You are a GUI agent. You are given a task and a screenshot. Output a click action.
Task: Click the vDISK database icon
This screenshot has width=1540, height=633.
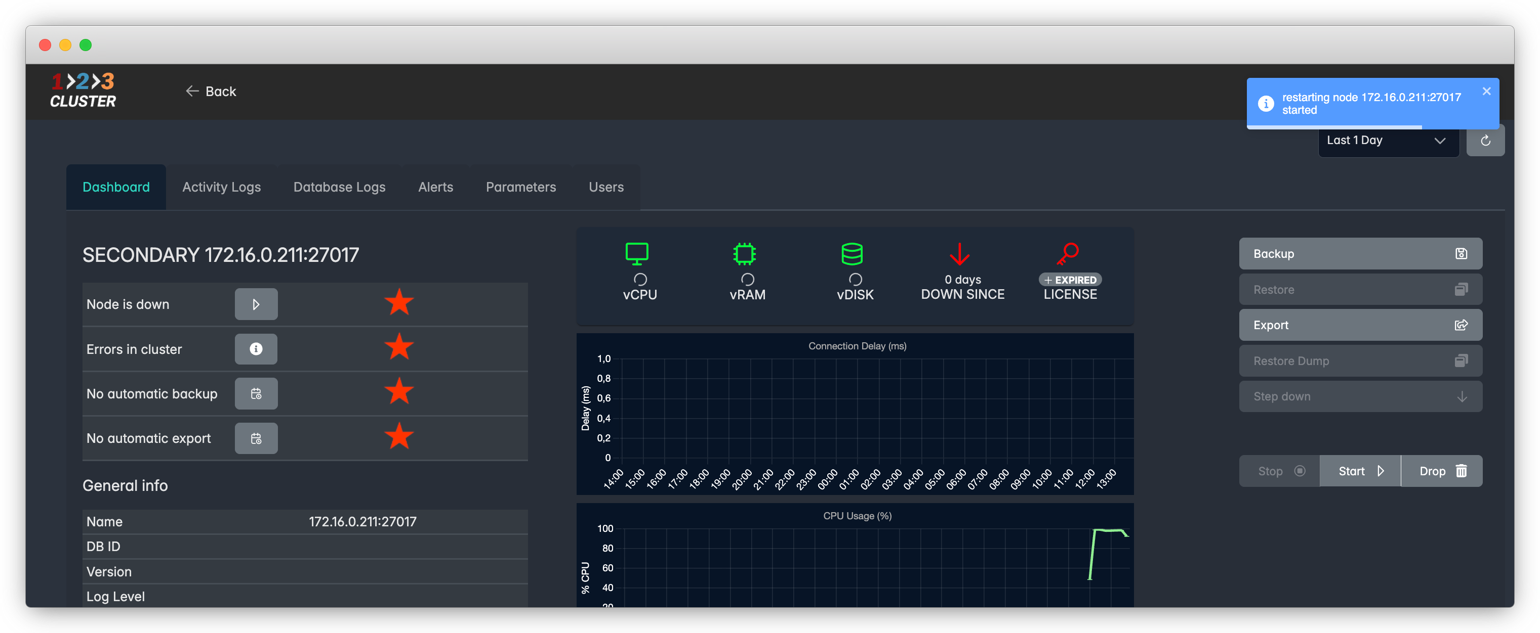852,254
